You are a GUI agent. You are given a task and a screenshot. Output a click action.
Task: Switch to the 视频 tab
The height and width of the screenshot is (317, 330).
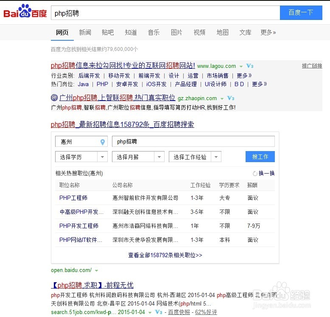click(x=199, y=32)
